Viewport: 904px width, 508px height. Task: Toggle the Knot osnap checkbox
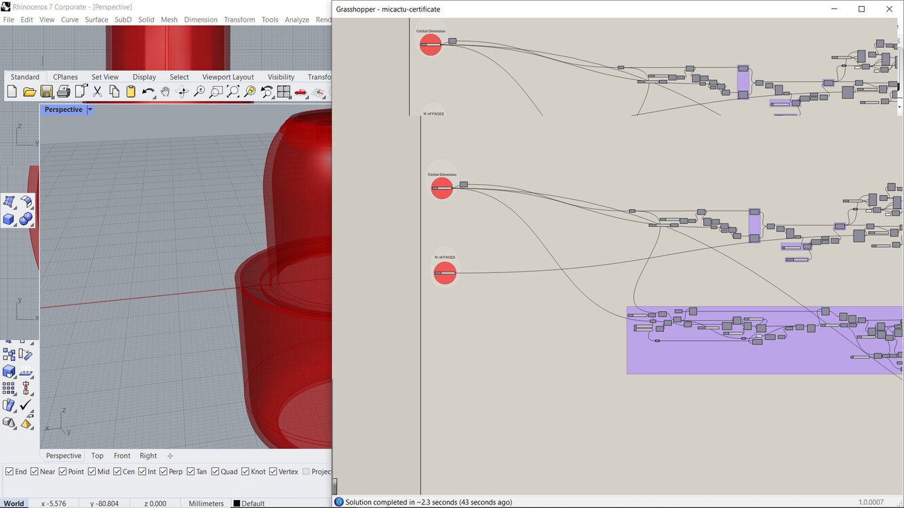tap(245, 471)
